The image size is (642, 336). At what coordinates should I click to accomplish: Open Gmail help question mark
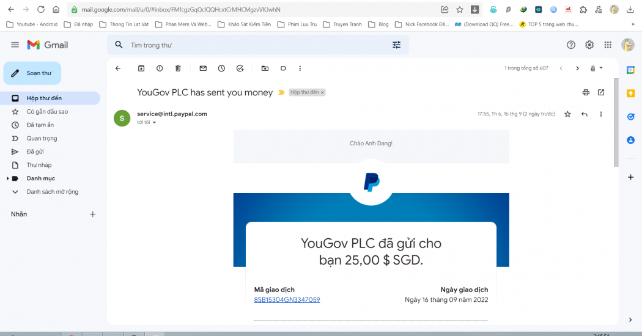(570, 45)
